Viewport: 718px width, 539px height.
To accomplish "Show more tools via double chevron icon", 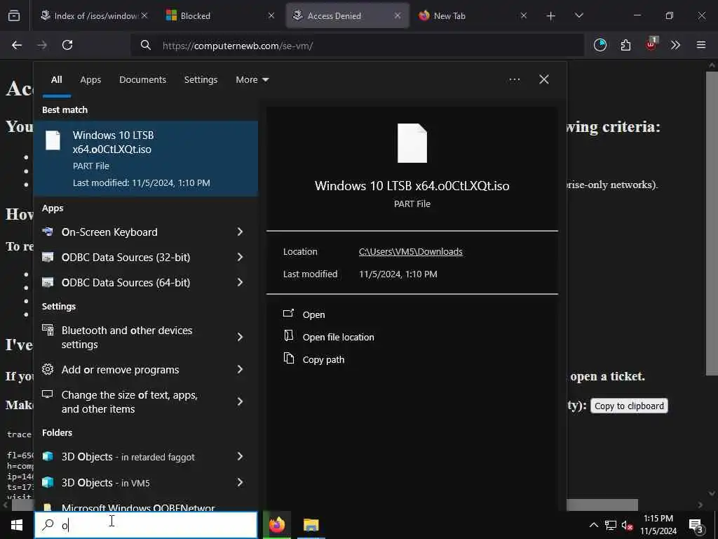I will (675, 45).
